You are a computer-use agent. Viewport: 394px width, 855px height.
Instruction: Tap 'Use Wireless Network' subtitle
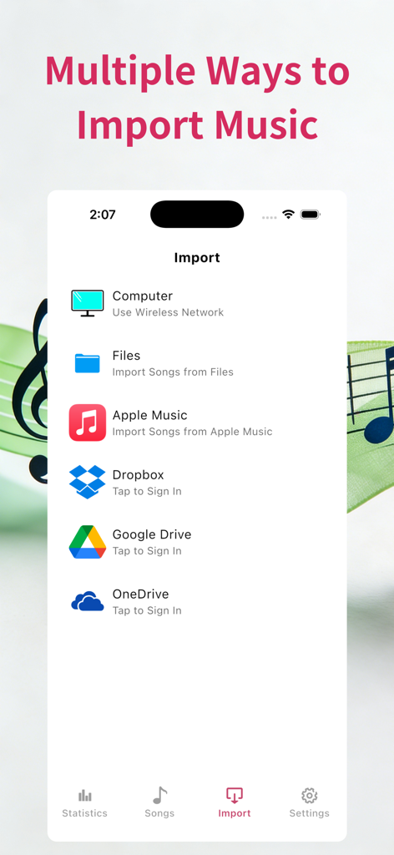168,312
